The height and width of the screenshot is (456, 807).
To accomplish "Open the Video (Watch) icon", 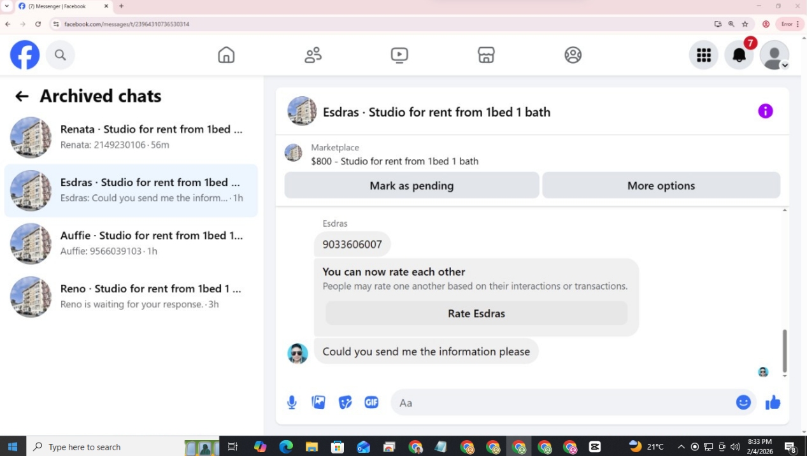I will (399, 55).
